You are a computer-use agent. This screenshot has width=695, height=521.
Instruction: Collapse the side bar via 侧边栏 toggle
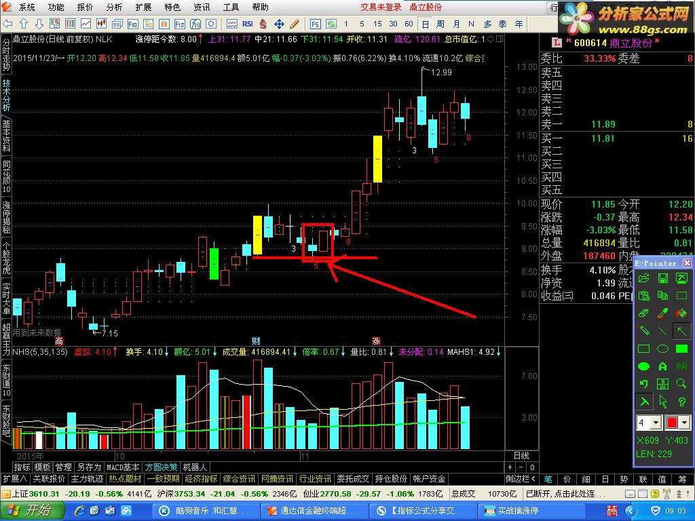tap(521, 478)
